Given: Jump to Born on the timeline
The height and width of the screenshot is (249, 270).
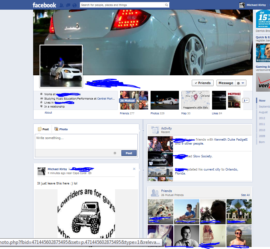Looking at the screenshot, I should click(x=262, y=142).
